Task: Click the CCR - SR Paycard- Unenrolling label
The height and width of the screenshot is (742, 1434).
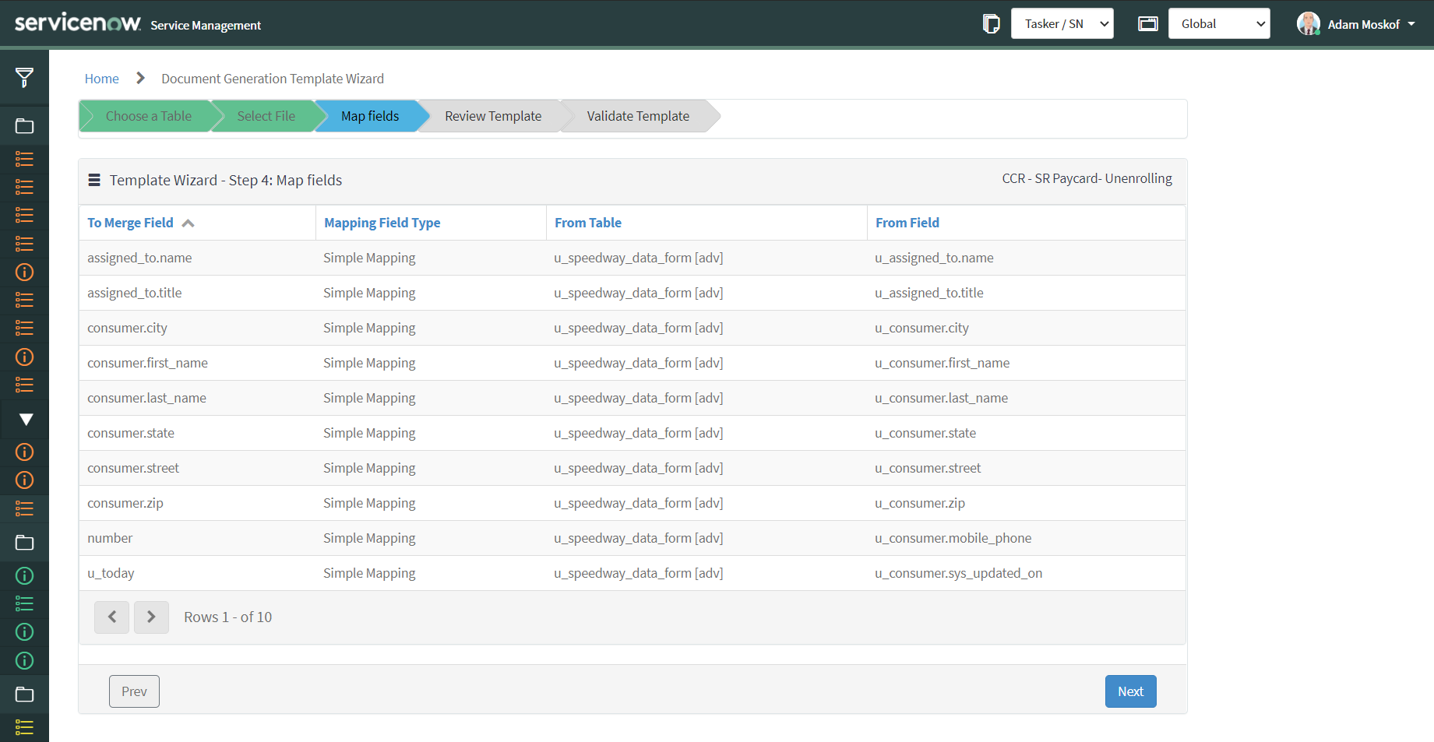Action: click(1087, 178)
